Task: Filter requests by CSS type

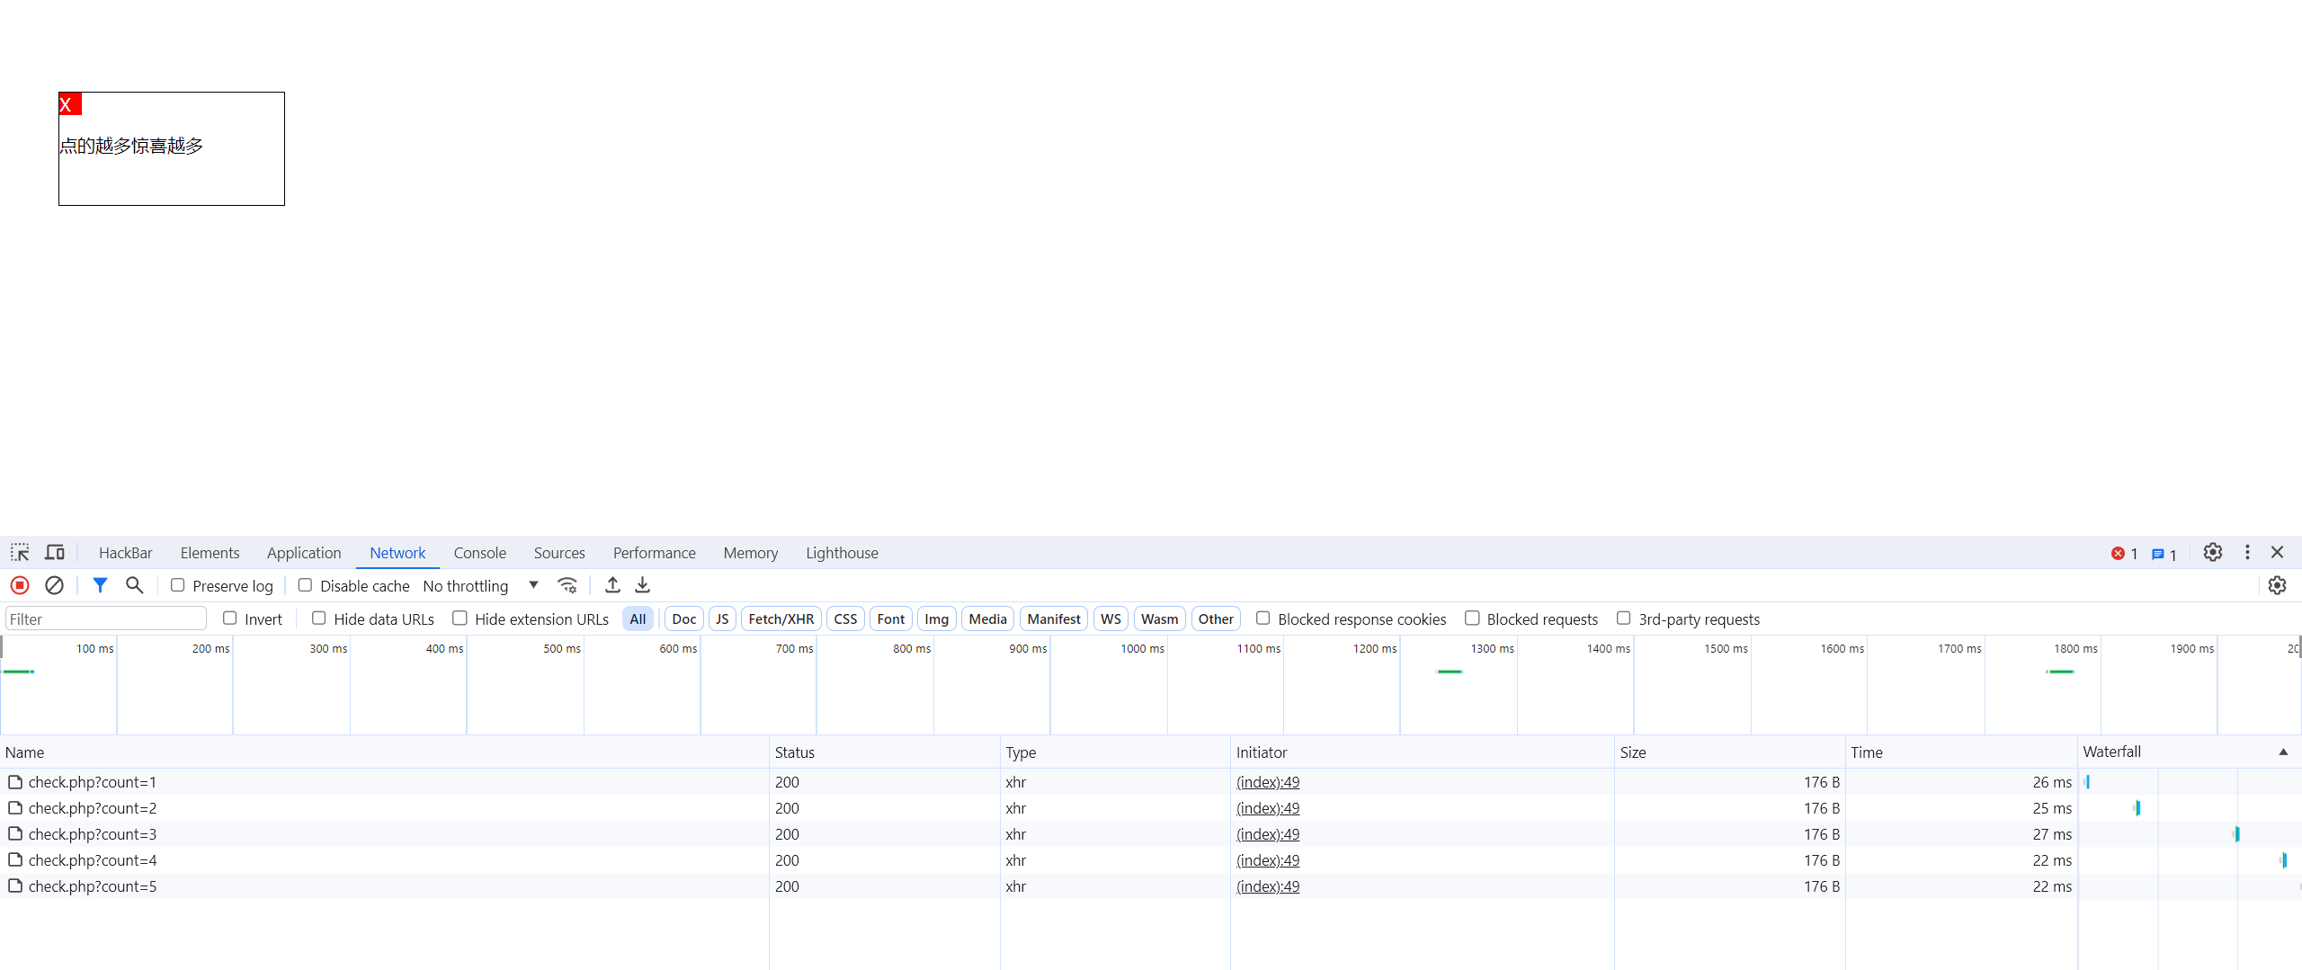Action: click(x=845, y=618)
